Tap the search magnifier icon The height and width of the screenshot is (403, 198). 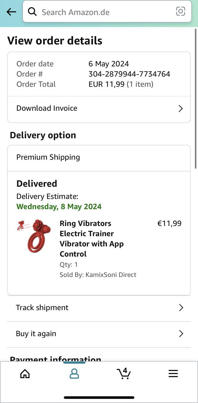coord(32,12)
